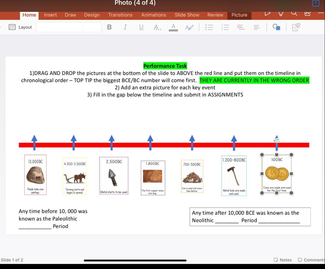The height and width of the screenshot is (269, 325).
Task: Open the share icon beside the photo title
Action: tap(316, 3)
